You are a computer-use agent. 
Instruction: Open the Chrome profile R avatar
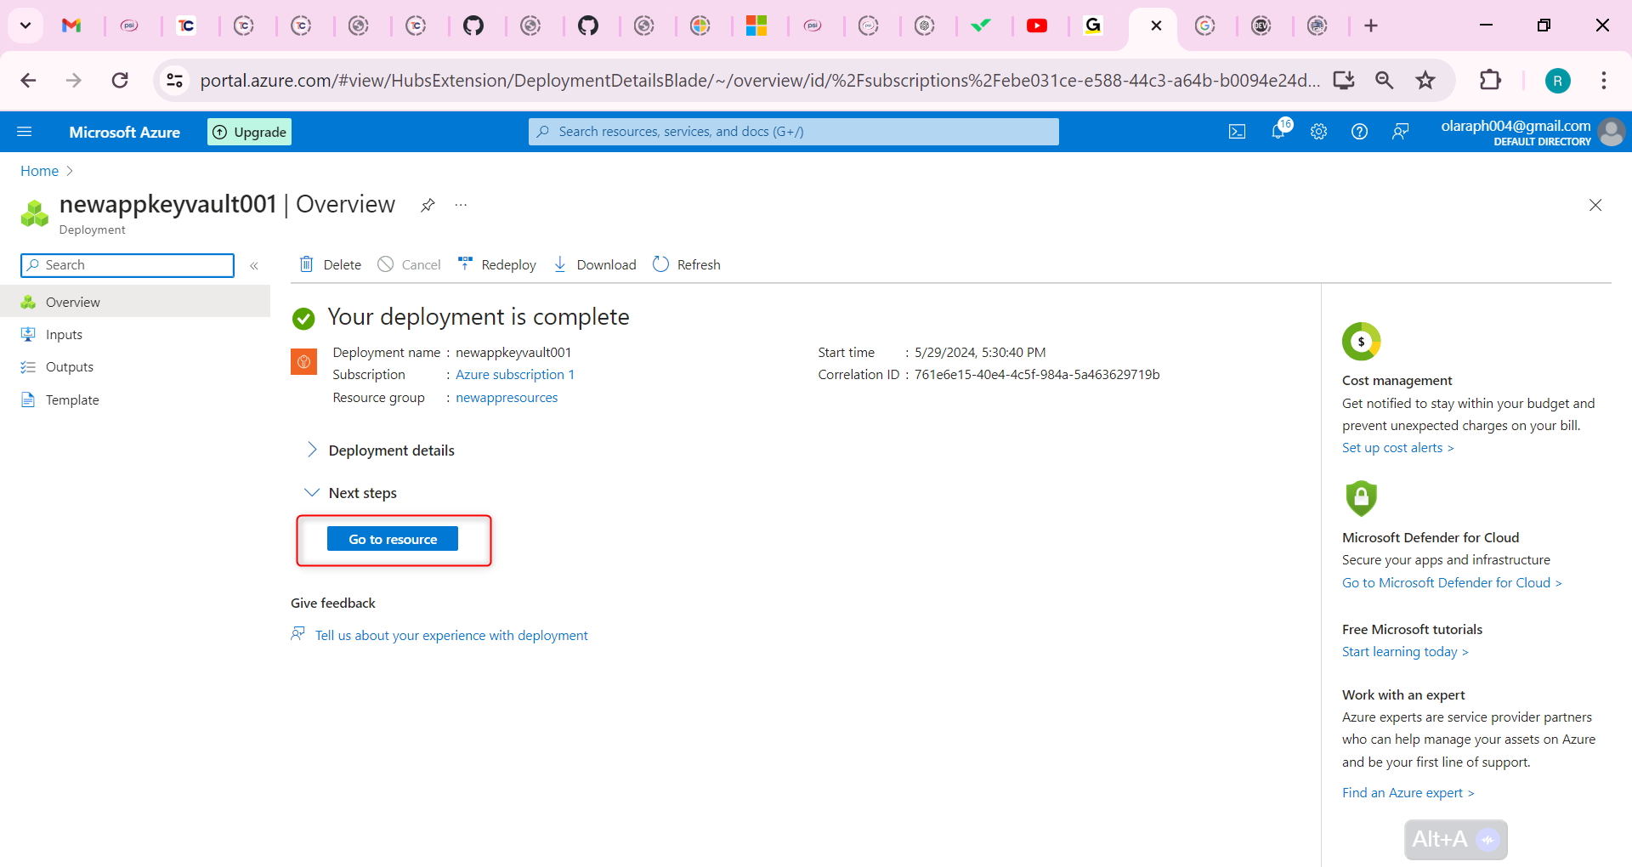pyautogui.click(x=1557, y=81)
